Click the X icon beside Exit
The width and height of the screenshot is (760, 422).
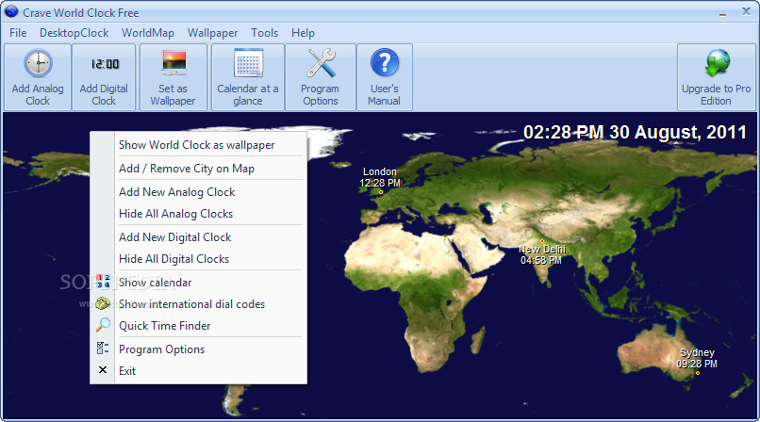[103, 370]
